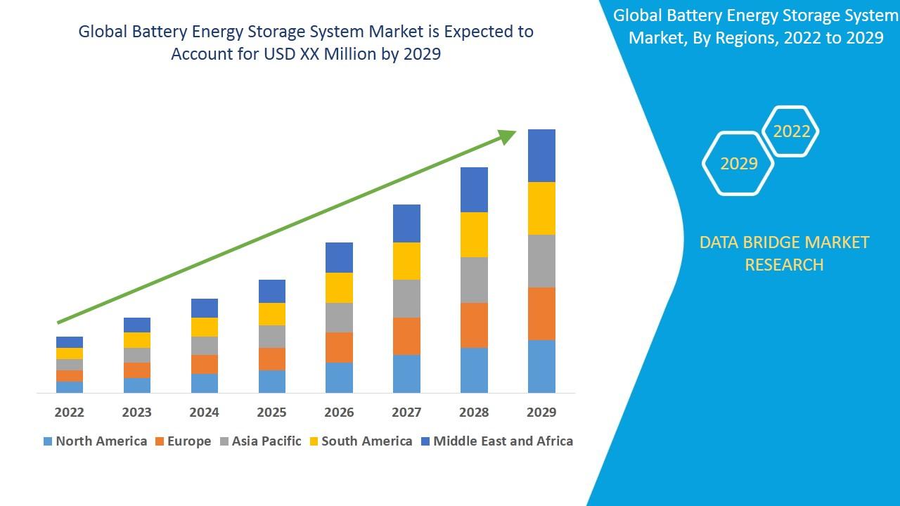Select the North America legend color square

(x=48, y=441)
